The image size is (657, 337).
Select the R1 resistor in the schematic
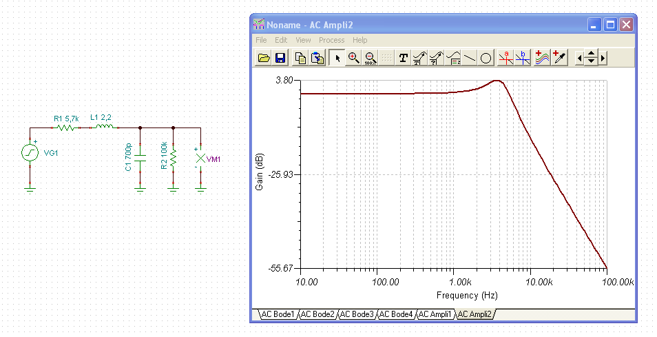66,127
